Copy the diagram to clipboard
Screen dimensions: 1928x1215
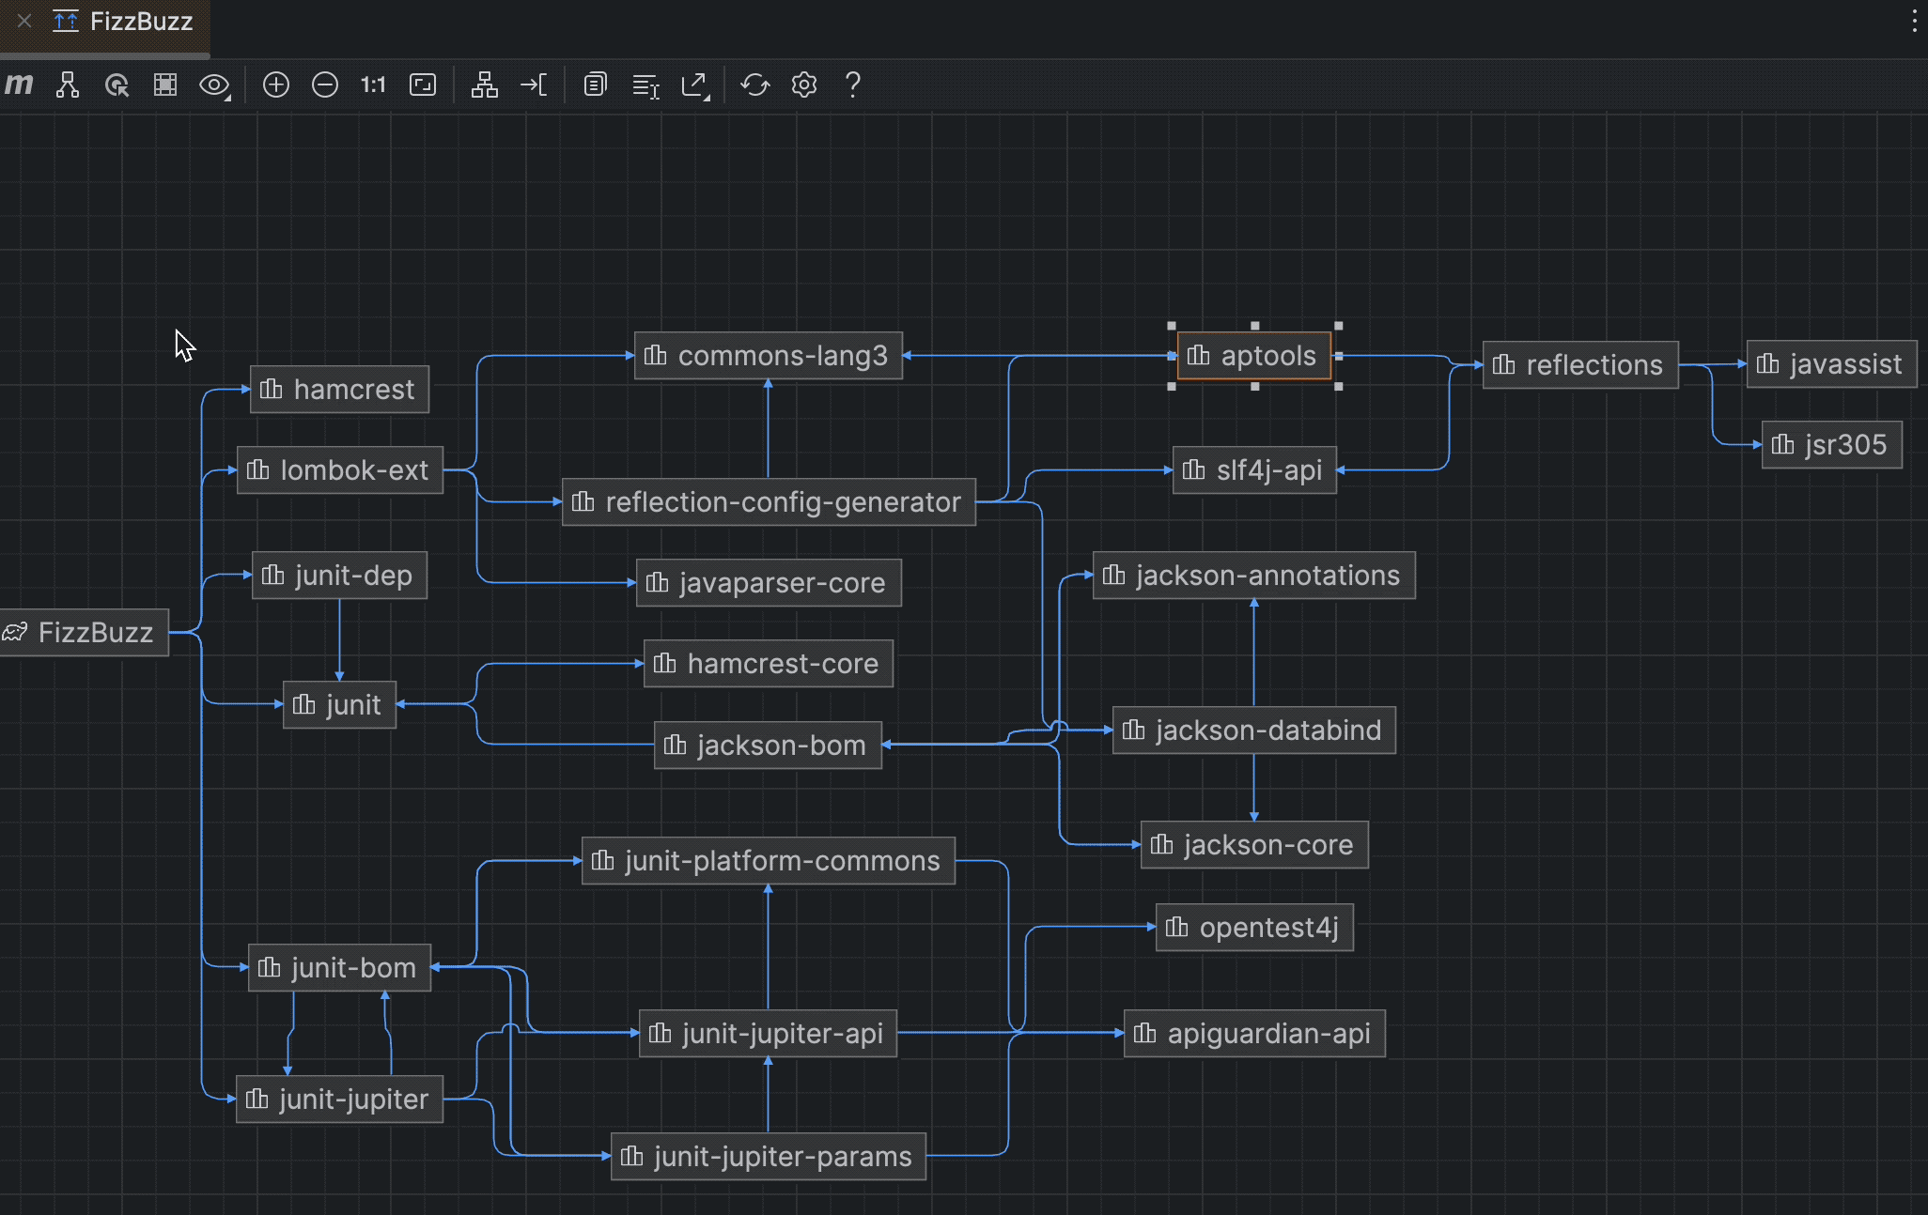pyautogui.click(x=594, y=85)
